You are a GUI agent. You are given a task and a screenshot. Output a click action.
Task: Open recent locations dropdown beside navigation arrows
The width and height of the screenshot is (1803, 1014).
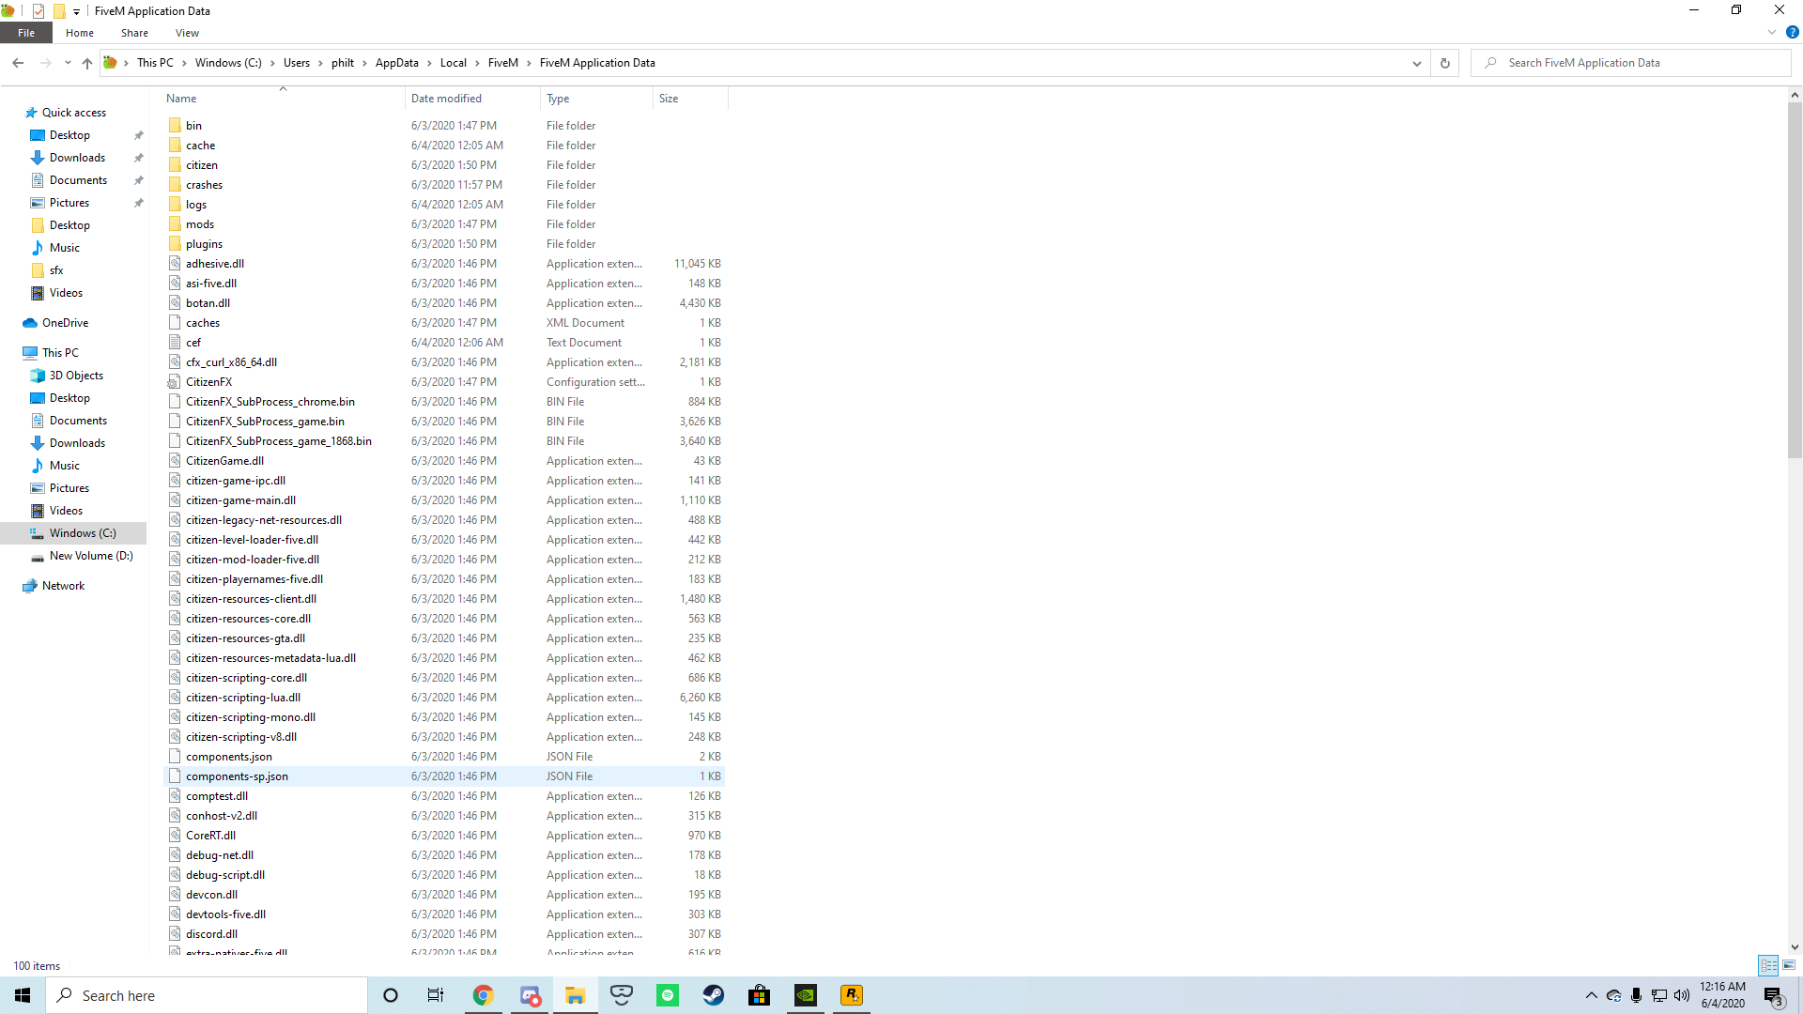(x=67, y=63)
